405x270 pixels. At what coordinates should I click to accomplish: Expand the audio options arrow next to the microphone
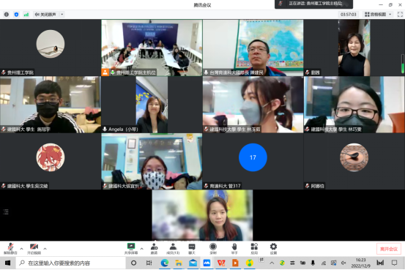point(21,249)
